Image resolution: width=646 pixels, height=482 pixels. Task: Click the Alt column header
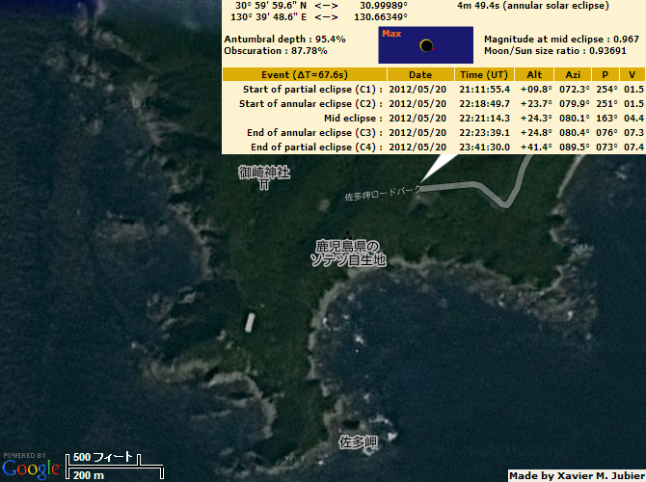535,74
